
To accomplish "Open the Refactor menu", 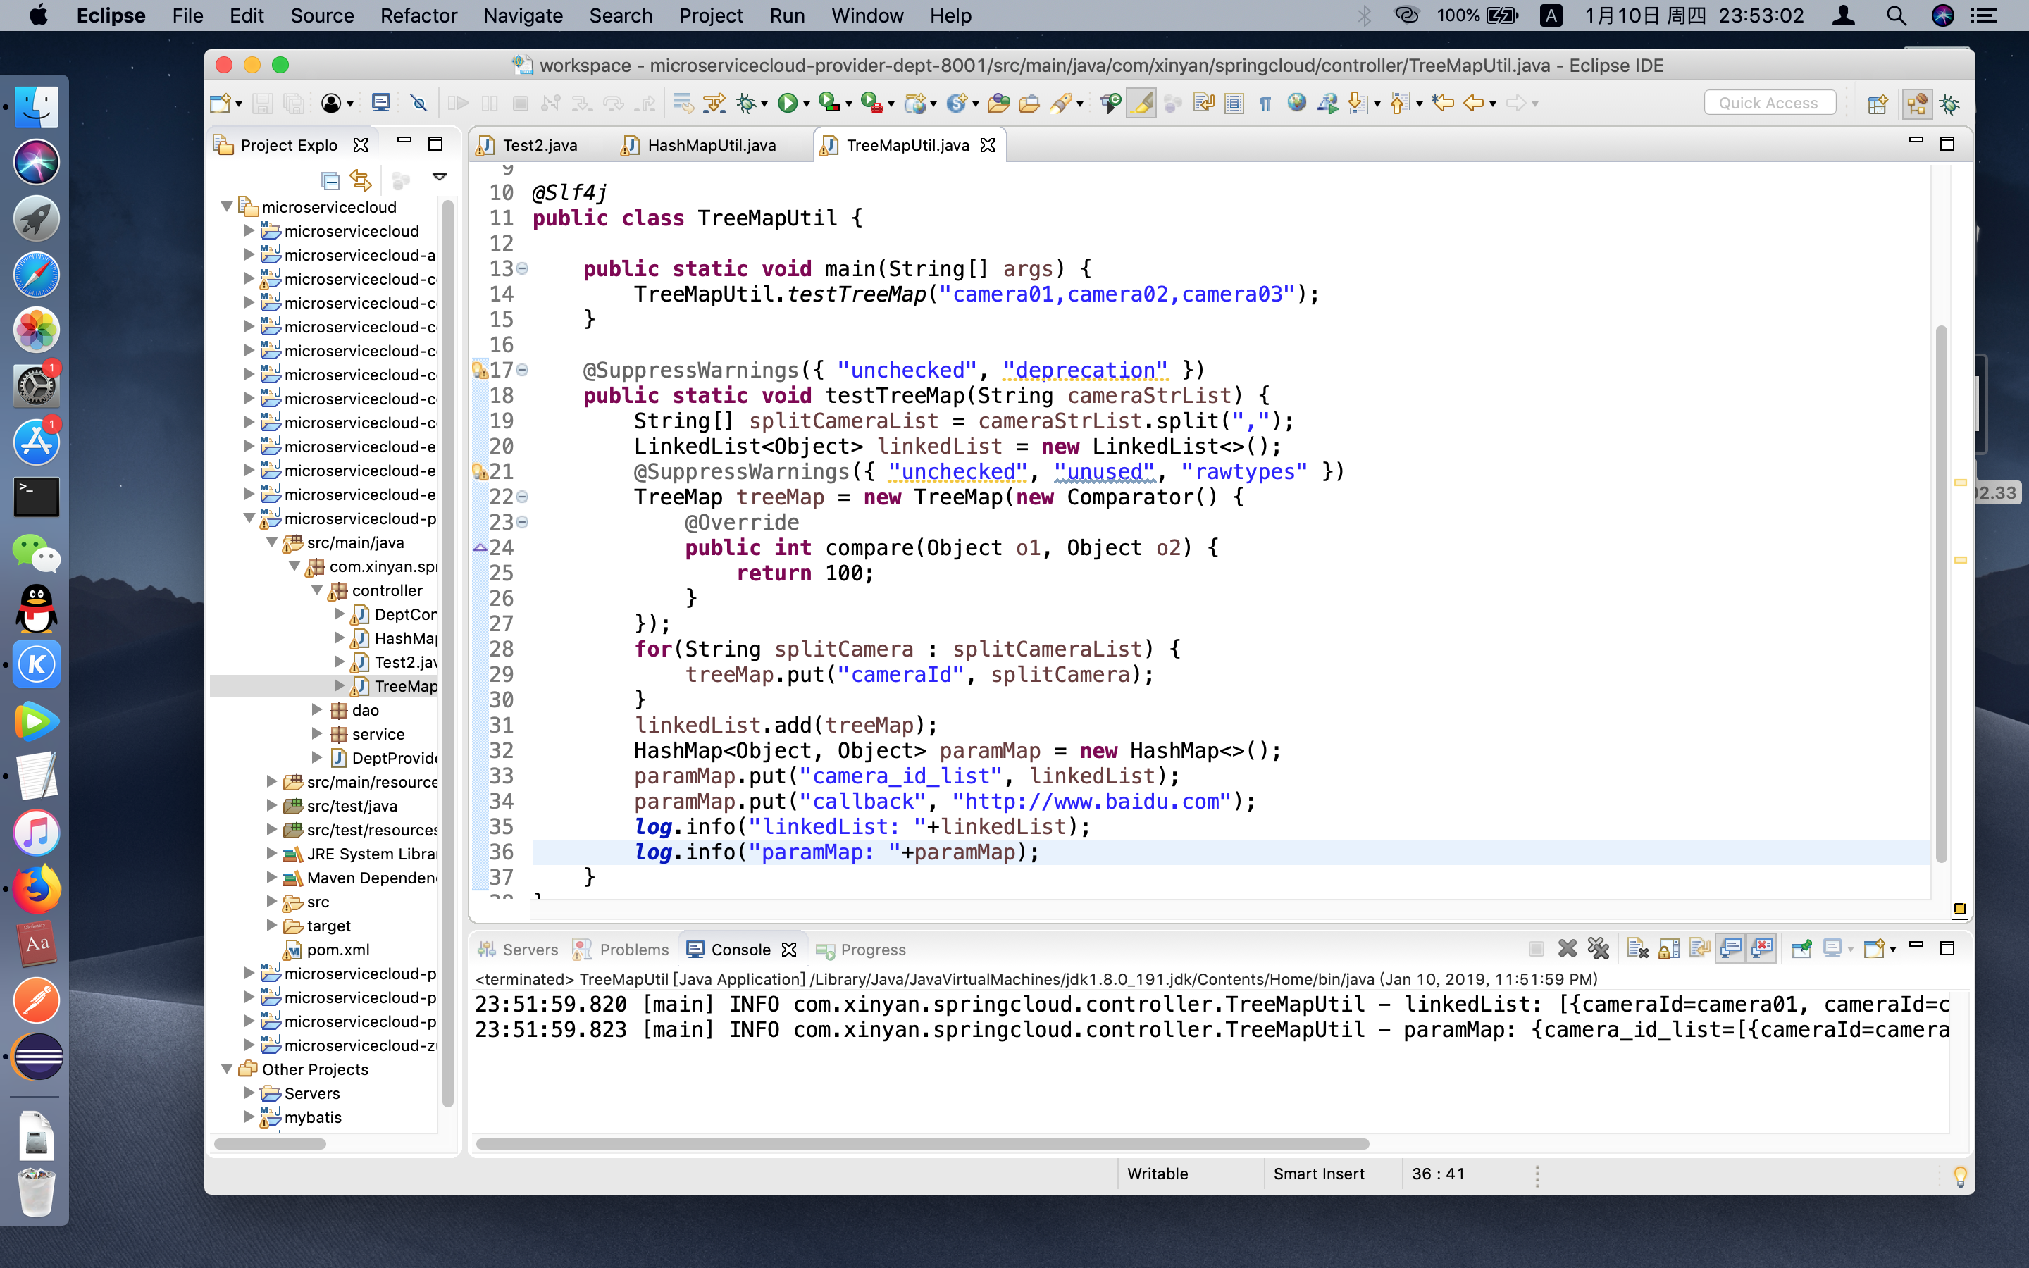I will coord(418,15).
